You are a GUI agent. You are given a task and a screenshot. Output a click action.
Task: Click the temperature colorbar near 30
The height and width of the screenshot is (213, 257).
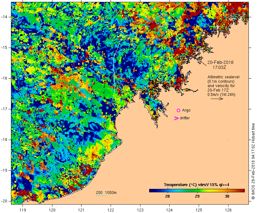(227, 190)
